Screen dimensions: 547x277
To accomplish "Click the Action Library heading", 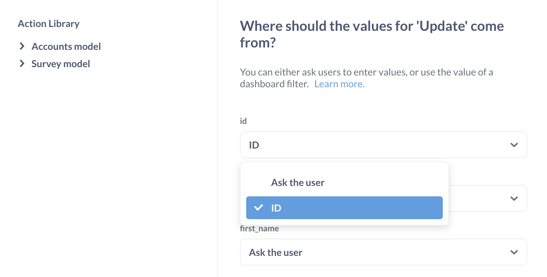I will [x=48, y=24].
